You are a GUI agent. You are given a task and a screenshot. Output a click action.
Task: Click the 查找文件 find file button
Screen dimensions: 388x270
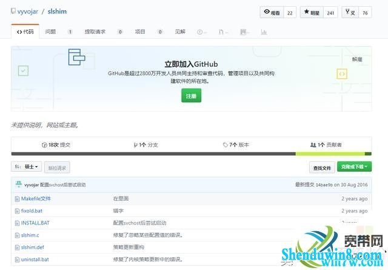pyautogui.click(x=322, y=168)
